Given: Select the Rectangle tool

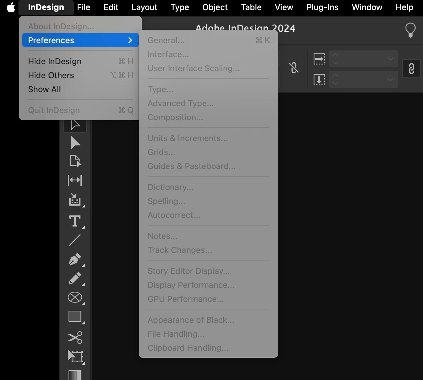Looking at the screenshot, I should click(x=75, y=316).
